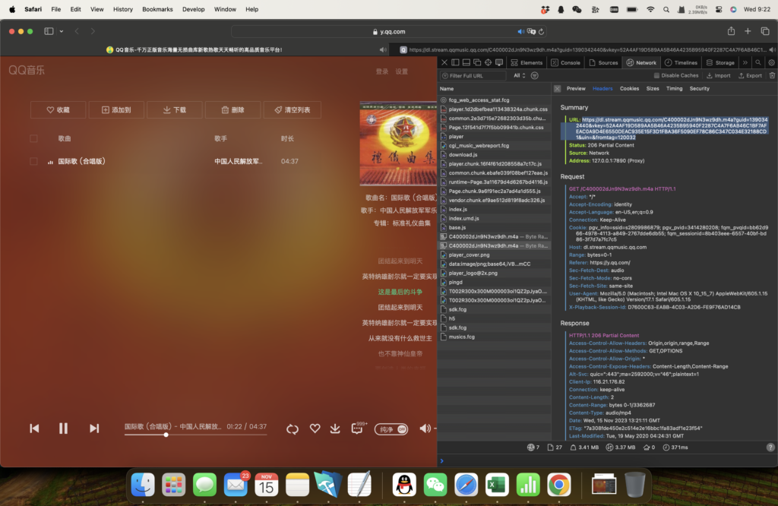Select the Security detail tab
The image size is (778, 506).
pos(699,88)
